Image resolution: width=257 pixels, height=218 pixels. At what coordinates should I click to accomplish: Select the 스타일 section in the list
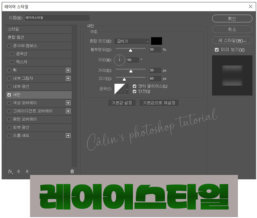point(39,29)
